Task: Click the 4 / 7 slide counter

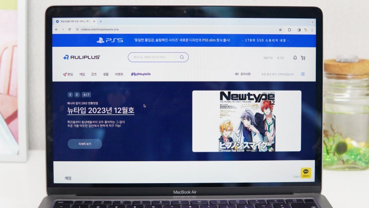Action: point(86,95)
